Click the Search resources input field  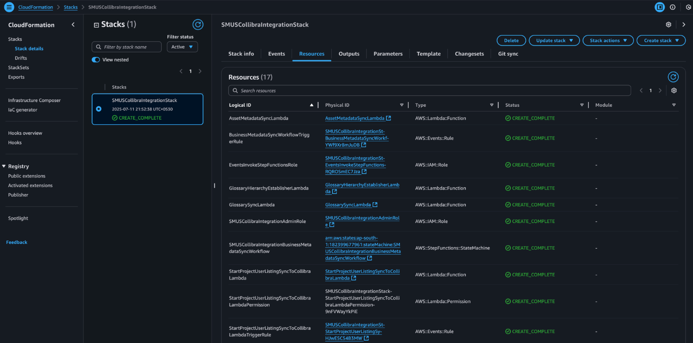[429, 91]
